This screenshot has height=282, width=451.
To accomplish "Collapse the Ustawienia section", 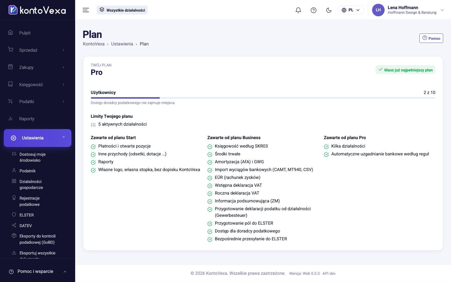I will pyautogui.click(x=38, y=138).
